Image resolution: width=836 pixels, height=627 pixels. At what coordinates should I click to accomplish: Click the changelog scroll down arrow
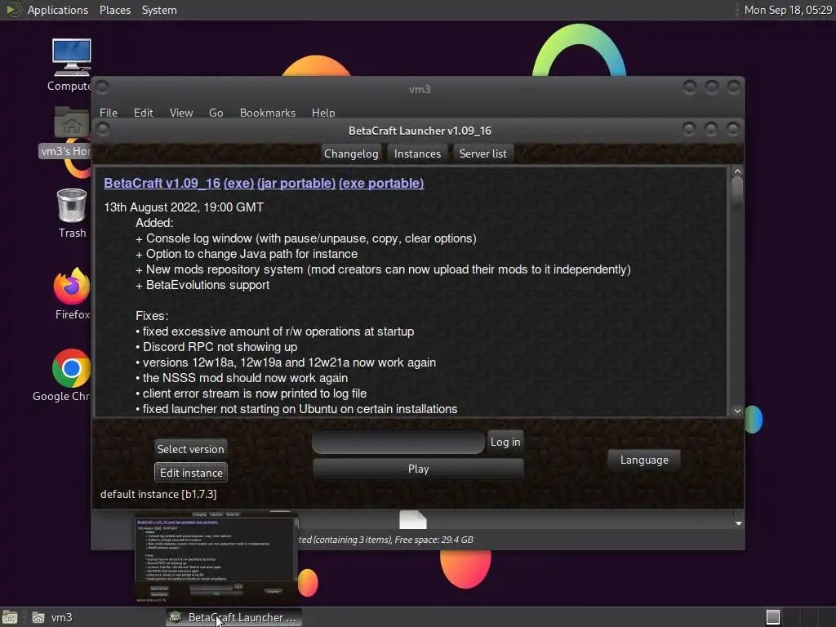coord(737,411)
